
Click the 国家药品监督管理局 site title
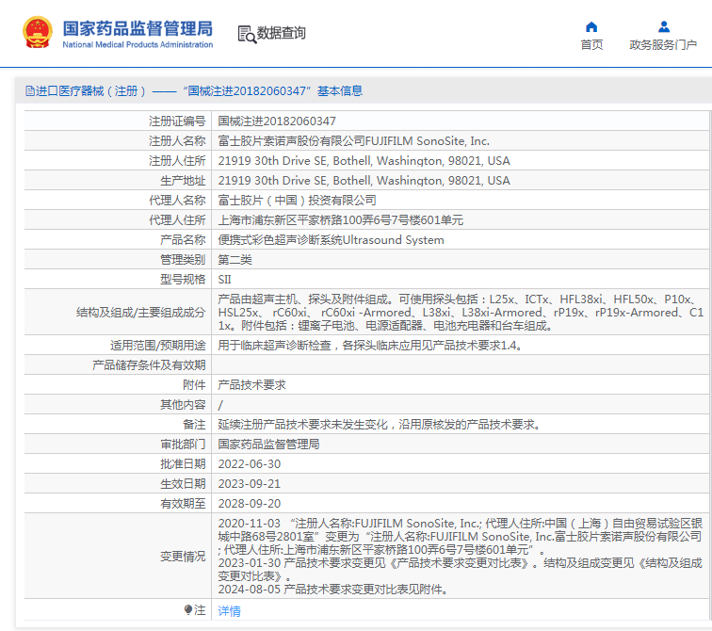tap(138, 28)
